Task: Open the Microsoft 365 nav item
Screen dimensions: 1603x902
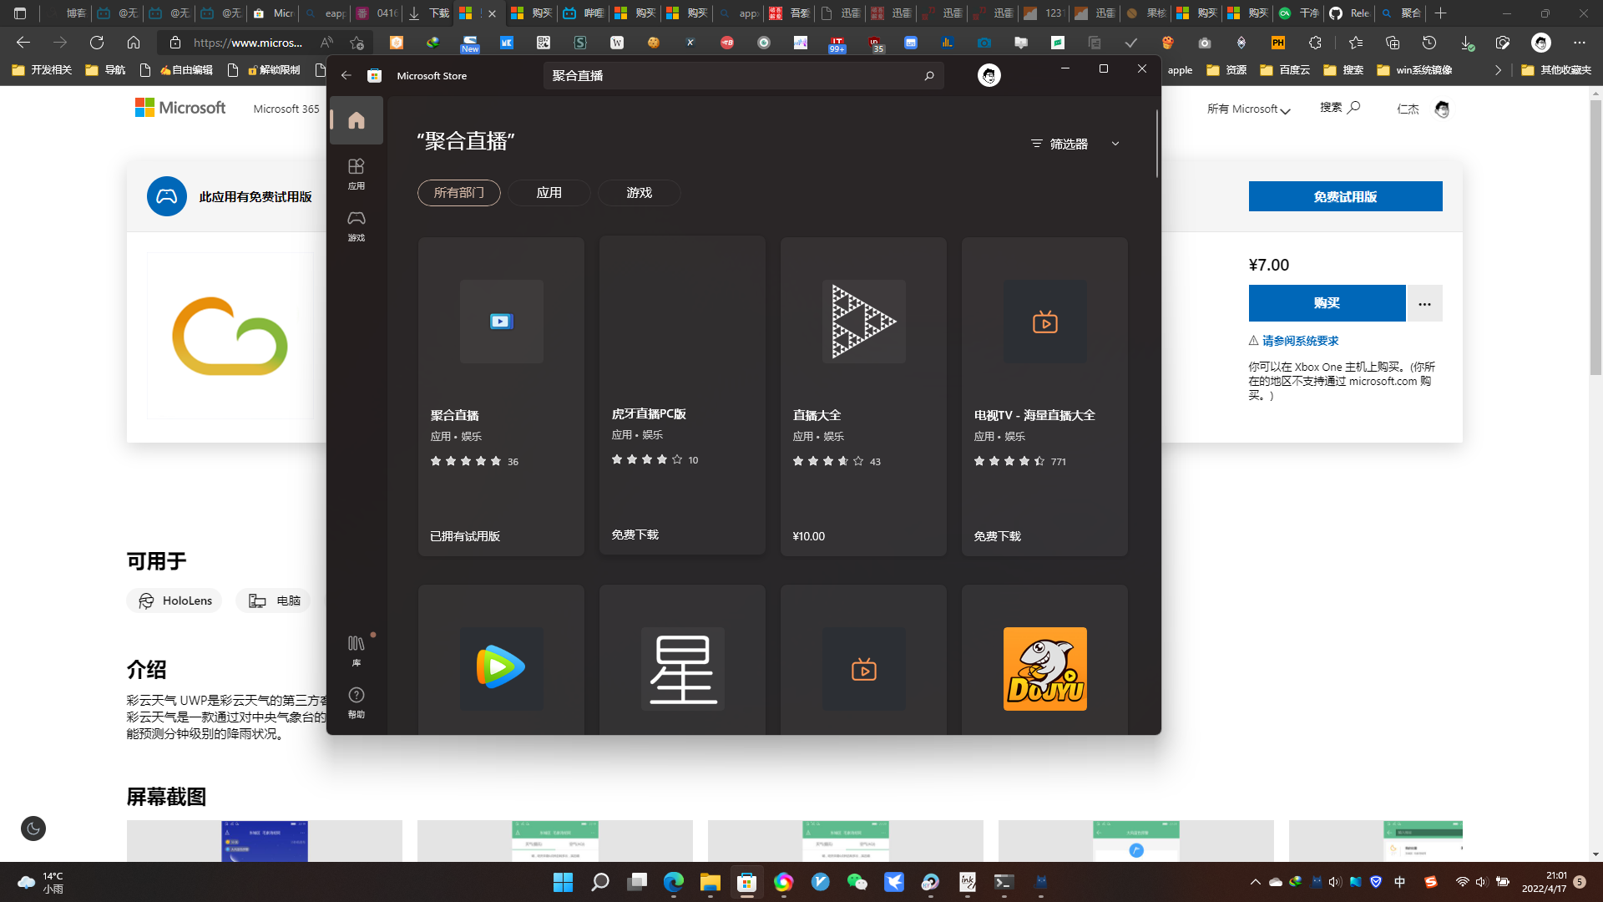Action: point(286,109)
